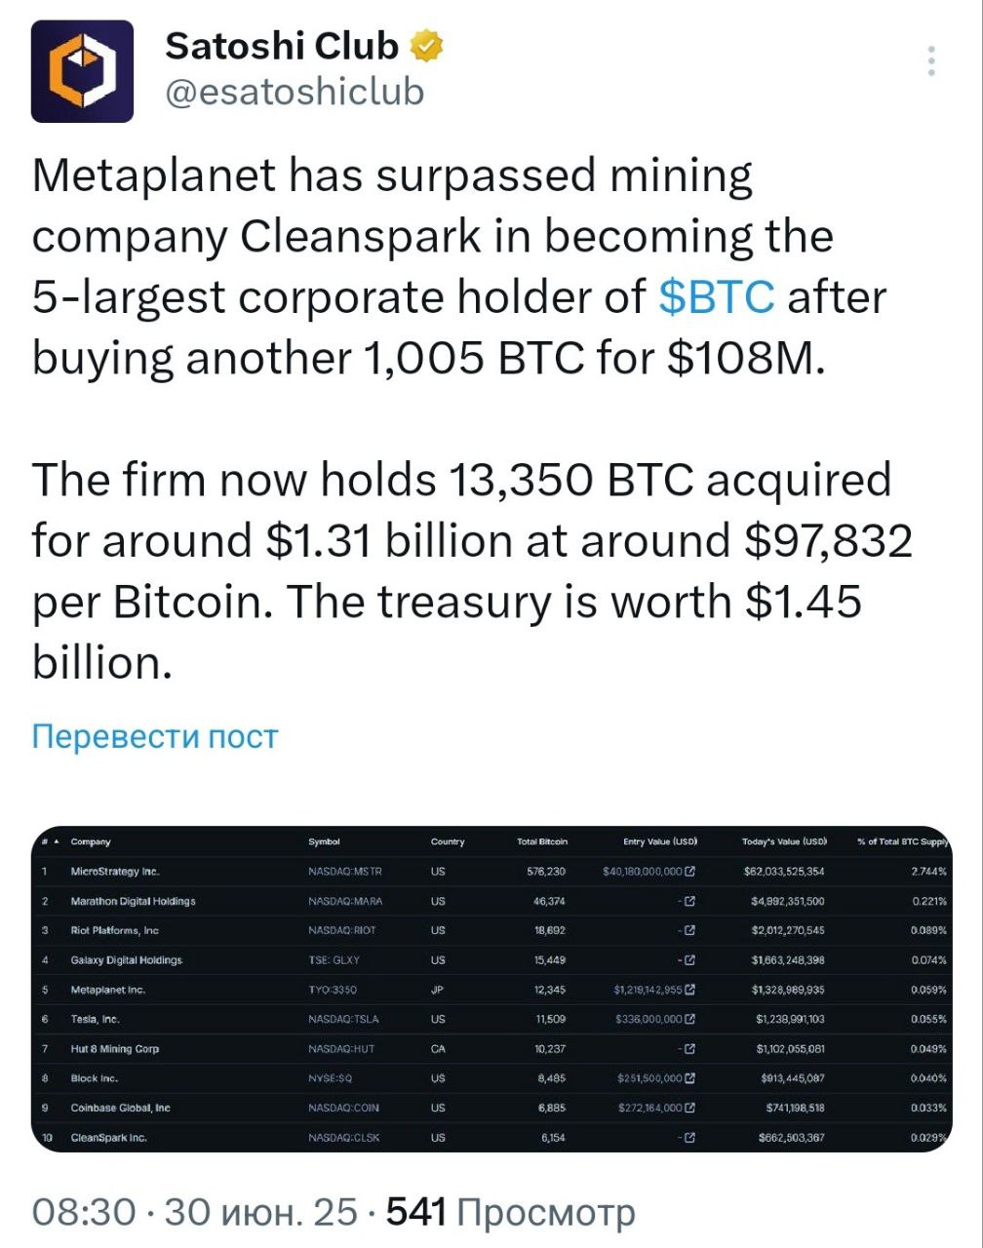
Task: Sort by Today's Value (USD) header
Action: [784, 841]
